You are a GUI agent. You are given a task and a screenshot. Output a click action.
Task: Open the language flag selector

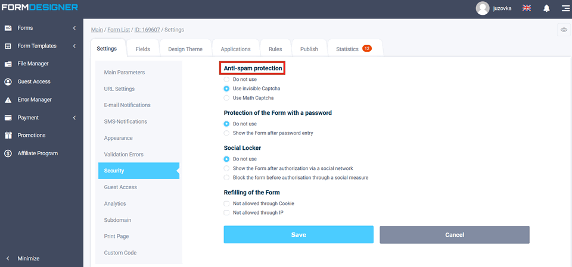(x=527, y=8)
